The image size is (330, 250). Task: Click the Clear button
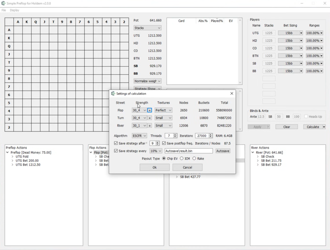click(286, 127)
